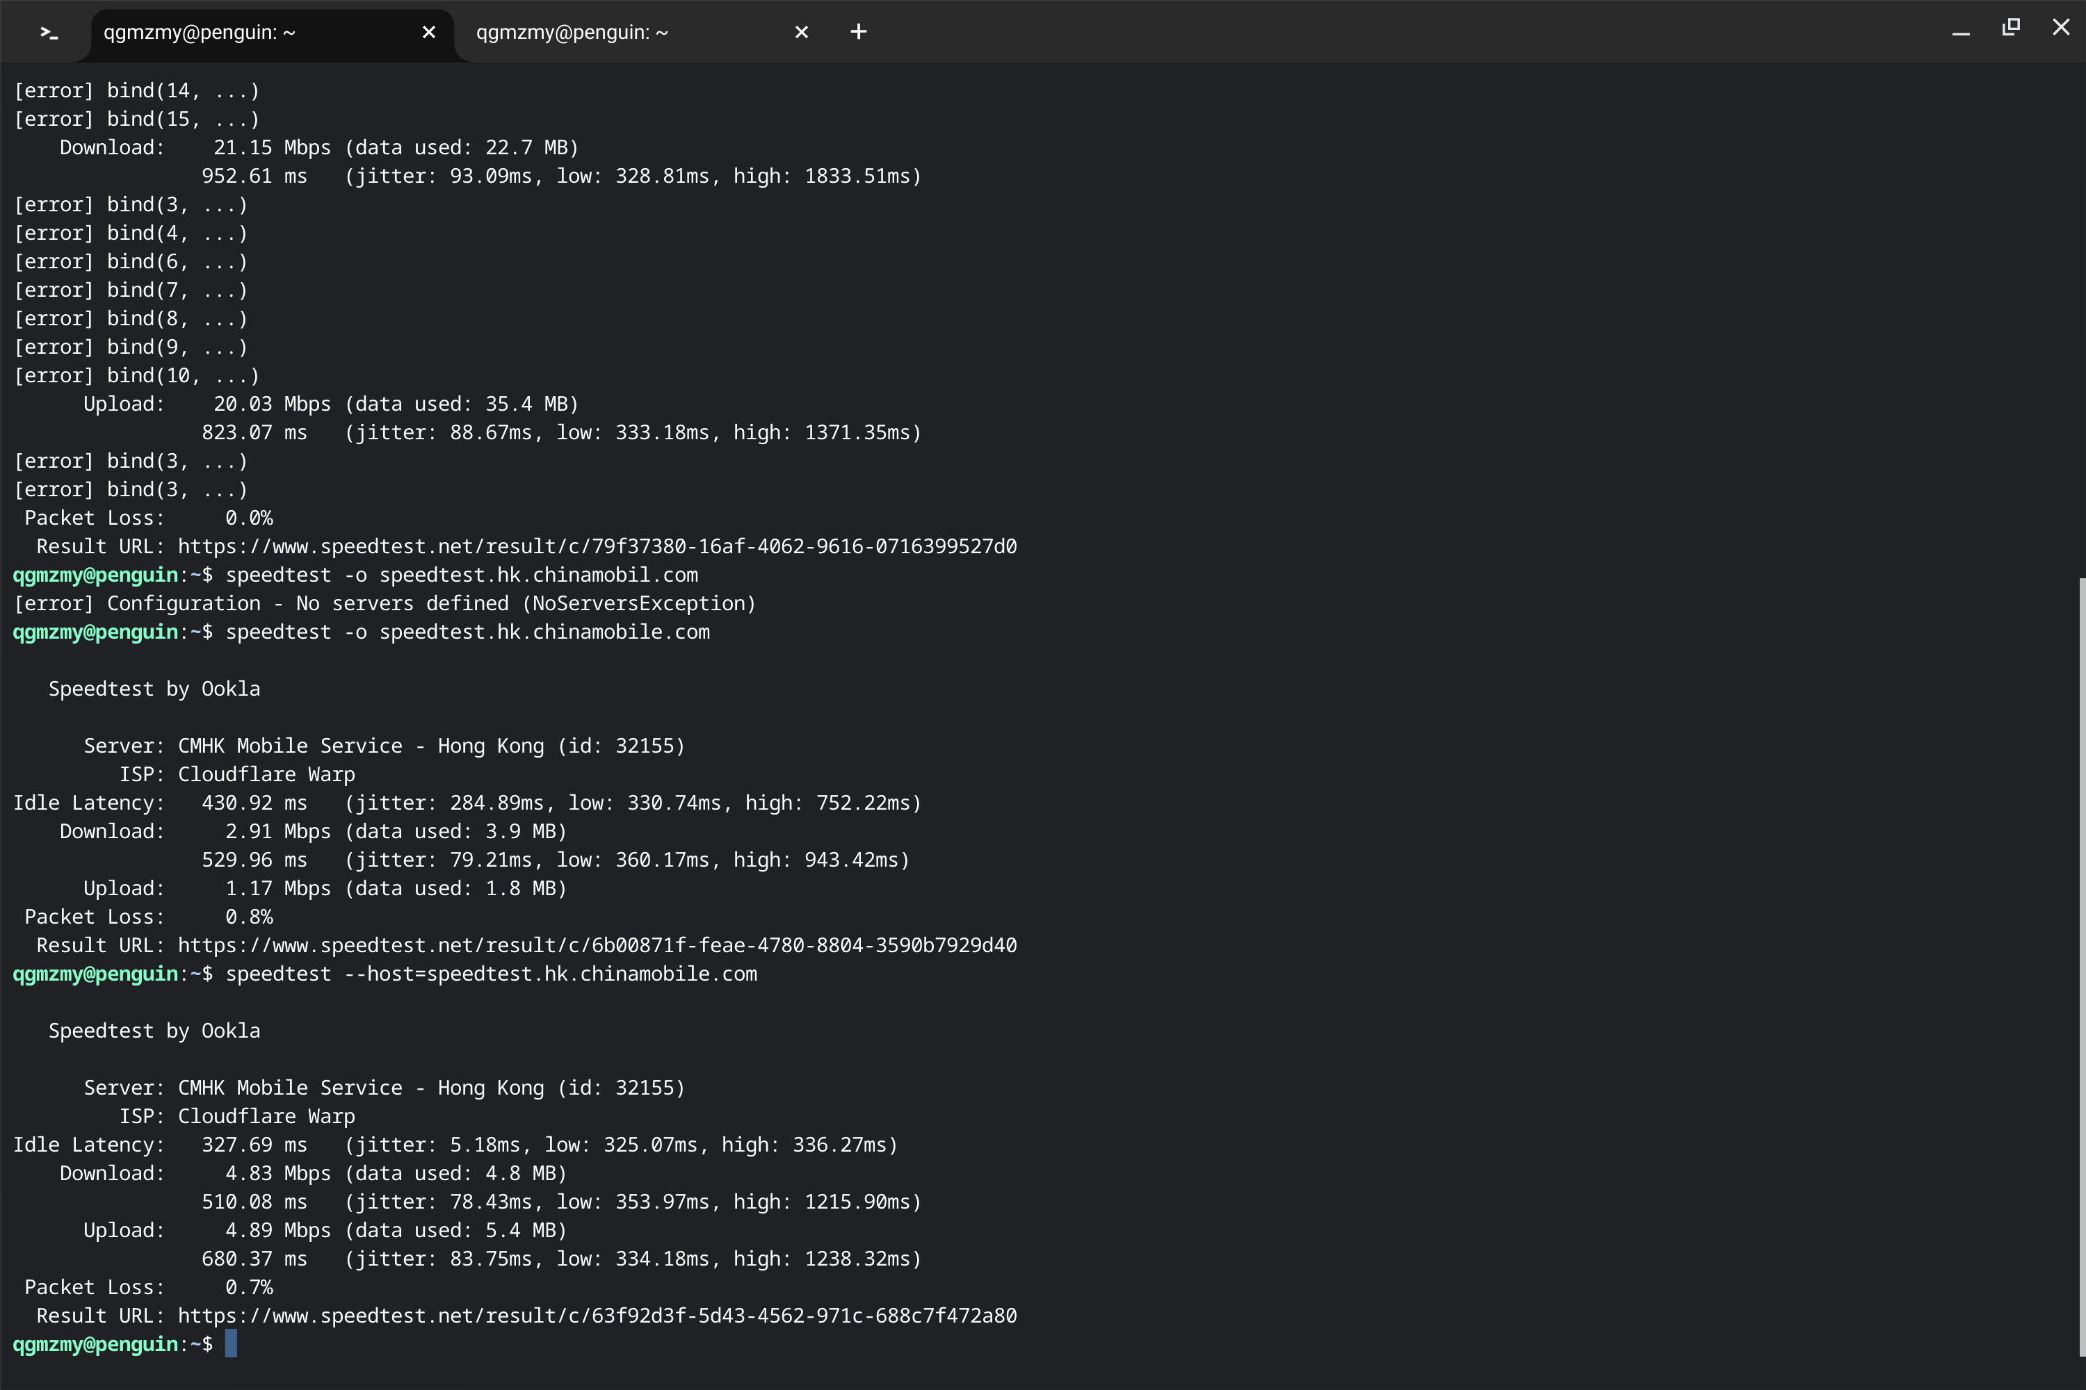
Task: Click the 'Packet Loss: 0.0%' line
Action: [x=148, y=518]
